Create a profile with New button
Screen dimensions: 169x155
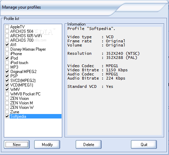click(x=17, y=144)
